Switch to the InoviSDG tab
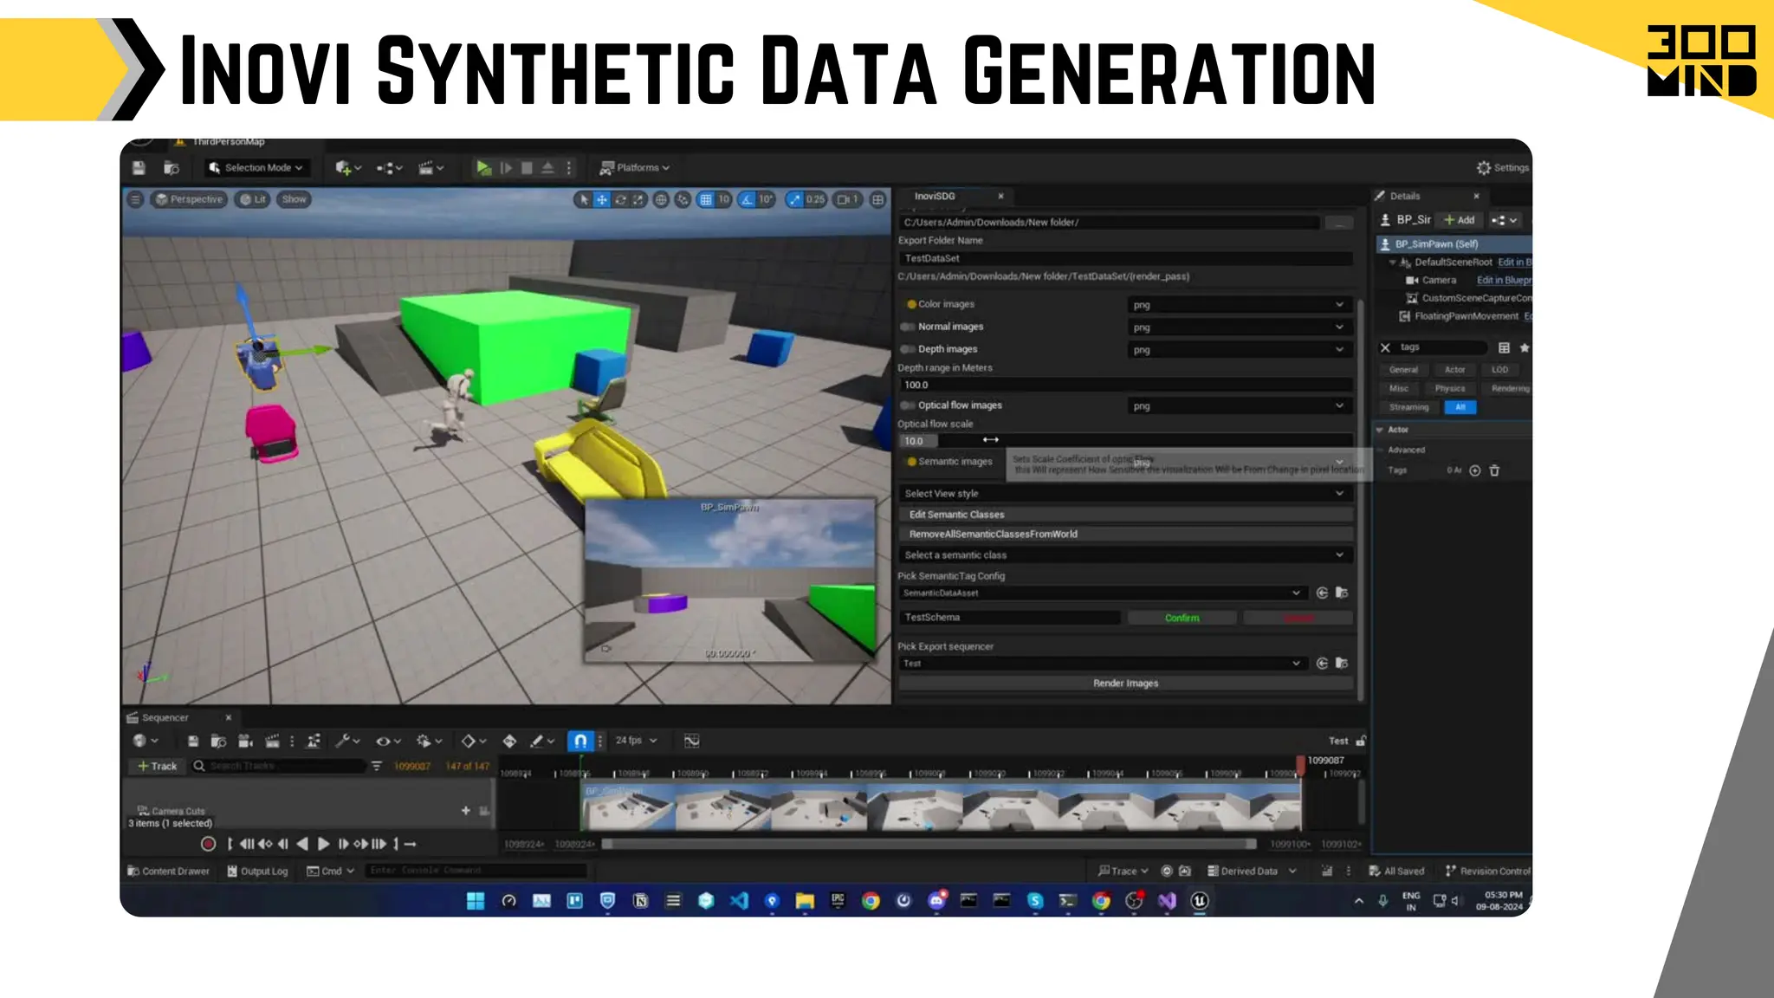1774x998 pixels. coord(935,196)
